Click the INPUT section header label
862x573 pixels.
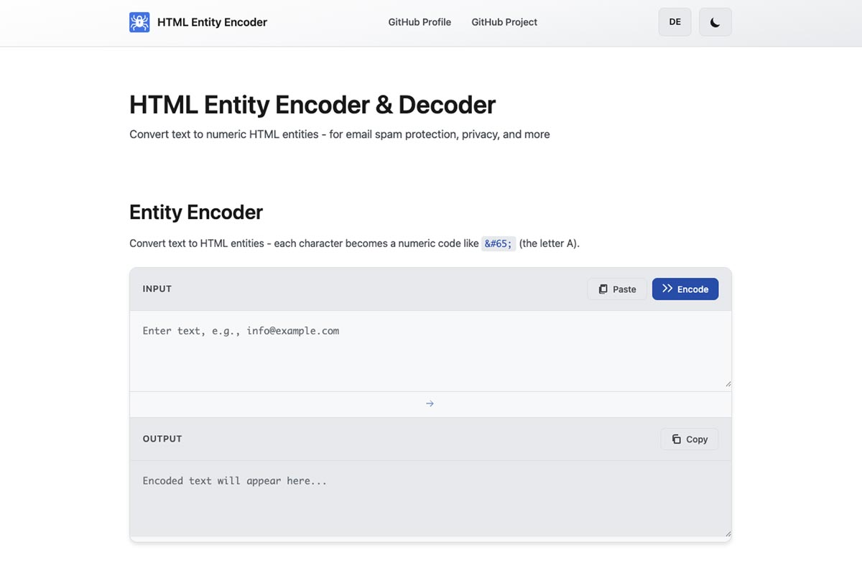point(157,289)
